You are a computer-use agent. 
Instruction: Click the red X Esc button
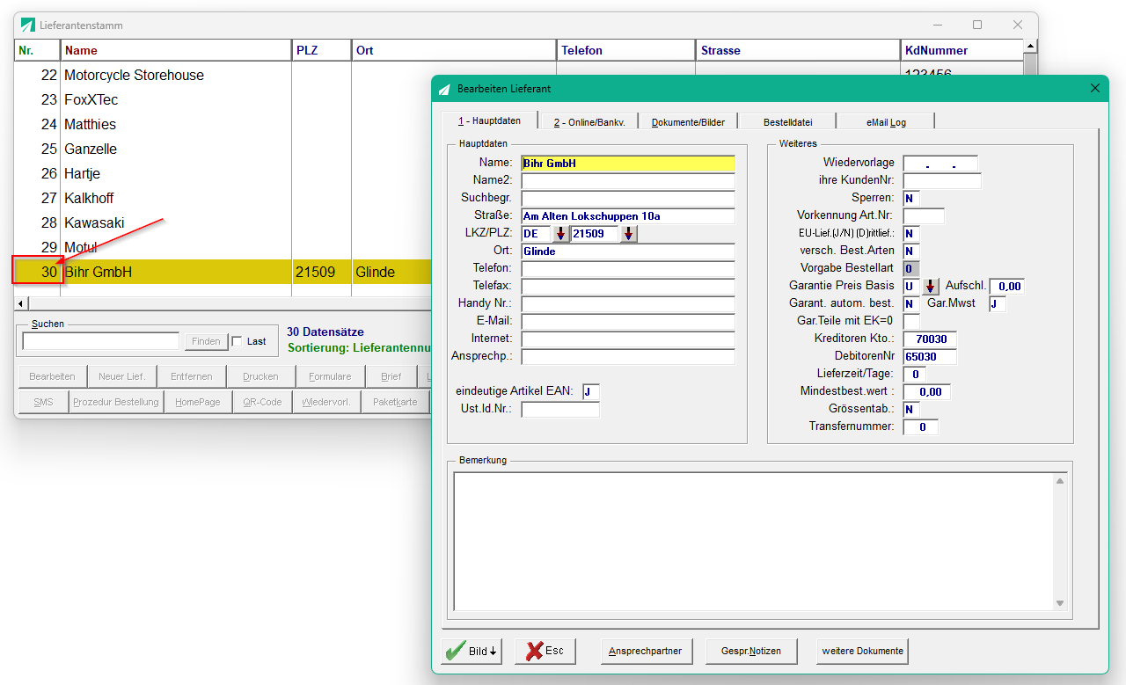(545, 651)
